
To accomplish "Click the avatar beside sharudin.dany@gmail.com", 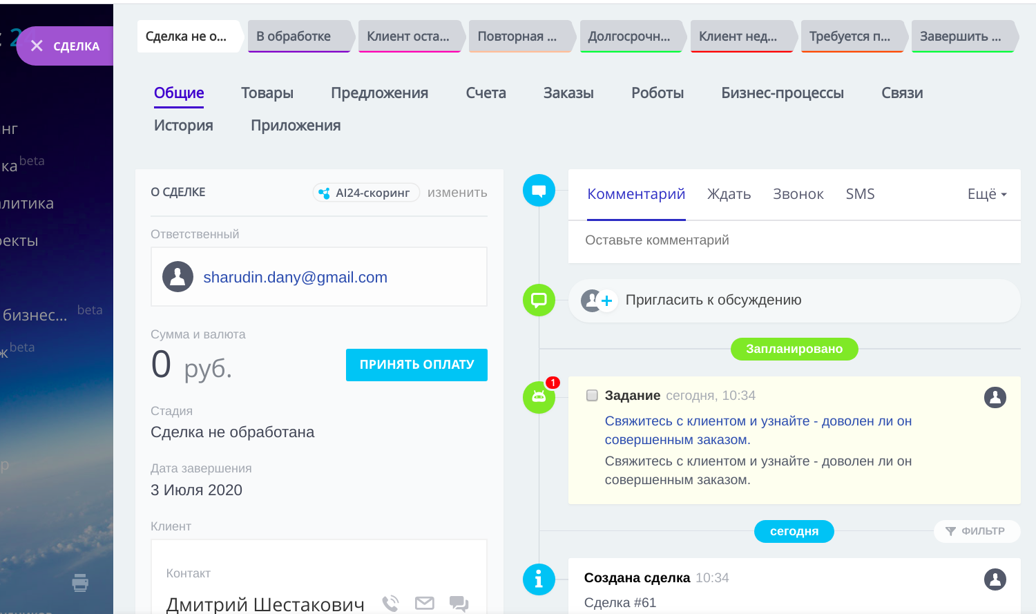I will (x=178, y=277).
